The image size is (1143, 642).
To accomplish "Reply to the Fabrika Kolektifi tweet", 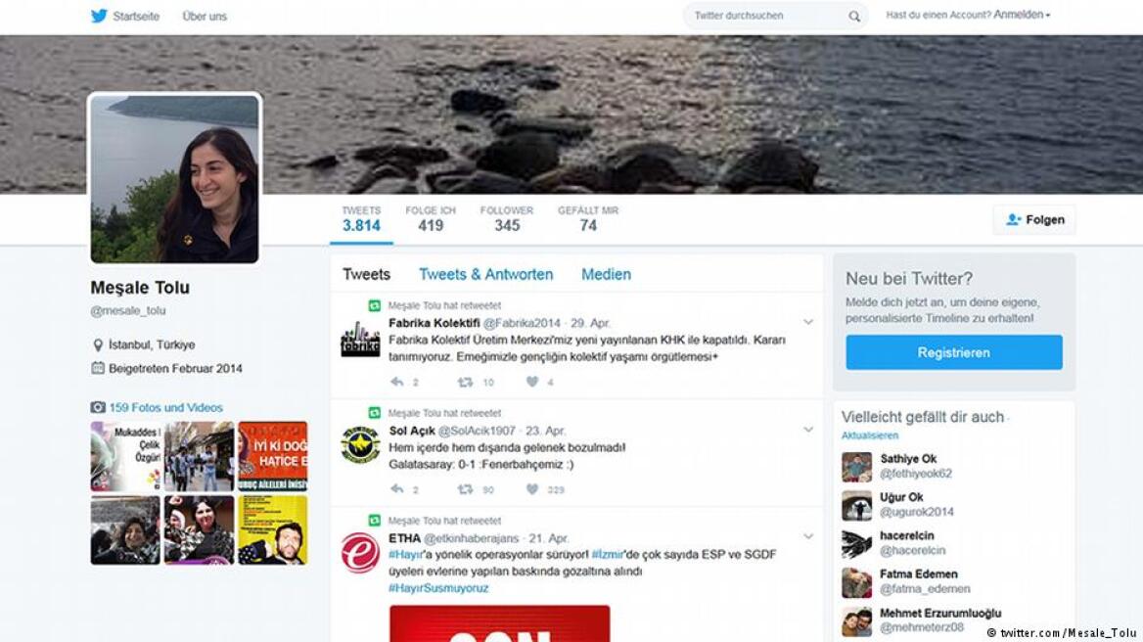I will (397, 382).
